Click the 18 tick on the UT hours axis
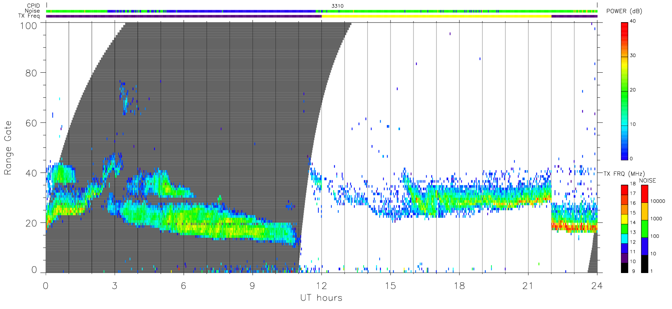 (x=459, y=286)
